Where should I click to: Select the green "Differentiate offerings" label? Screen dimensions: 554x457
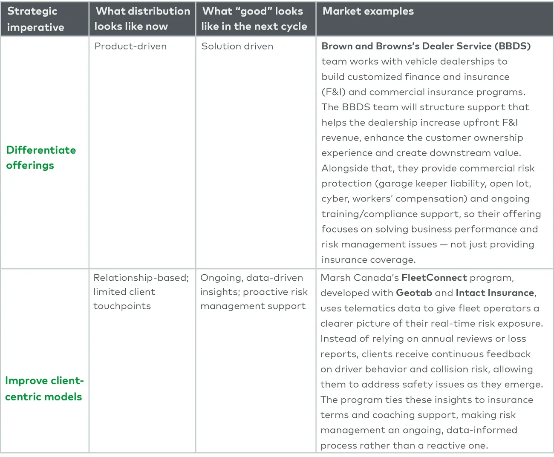click(41, 158)
